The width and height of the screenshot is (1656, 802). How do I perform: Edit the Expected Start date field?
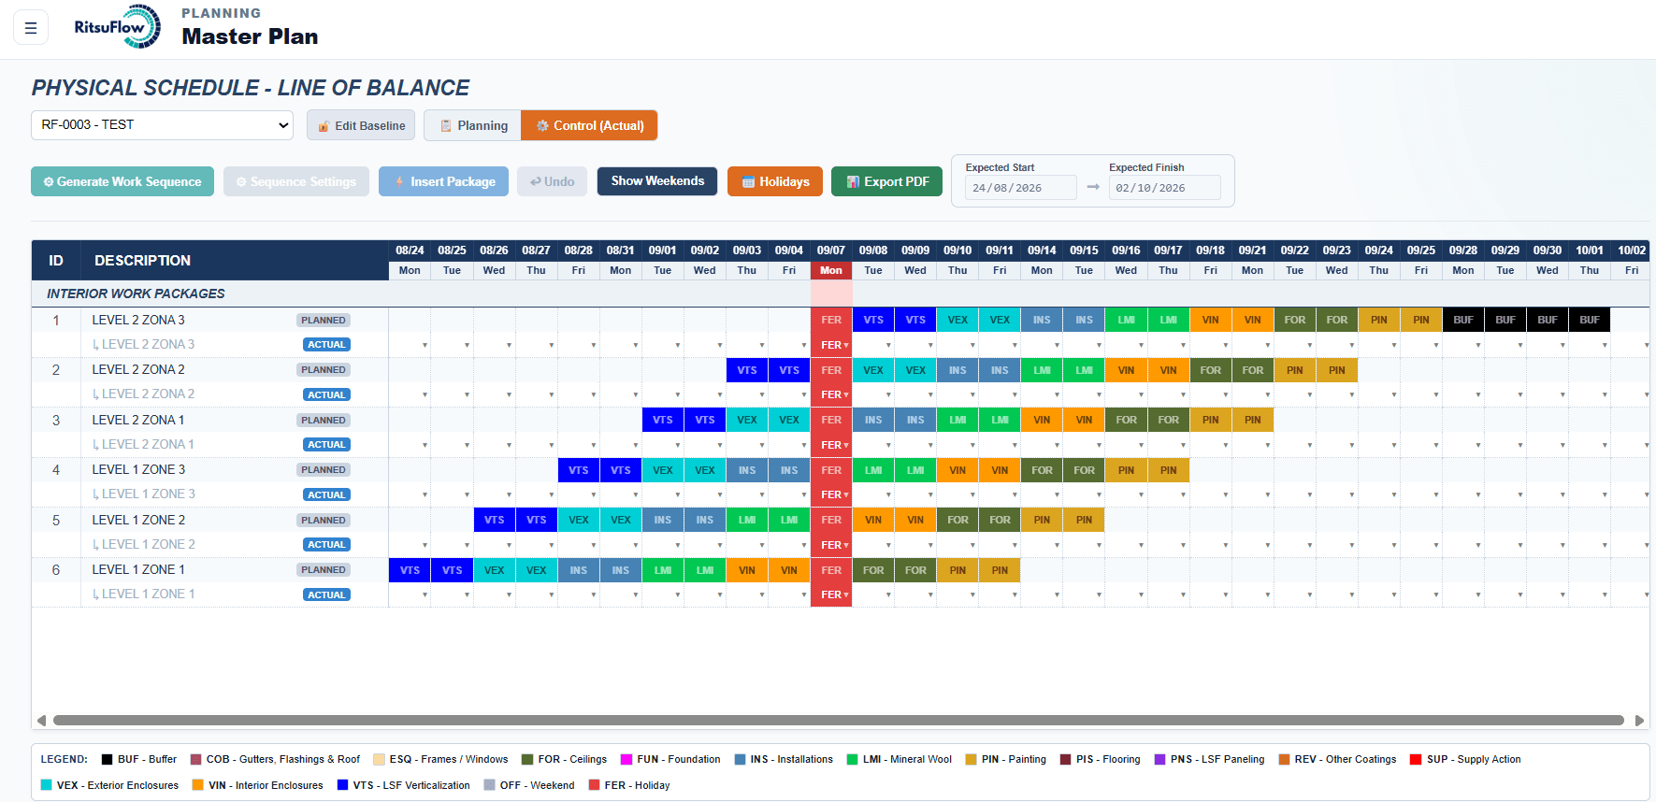pos(1021,188)
